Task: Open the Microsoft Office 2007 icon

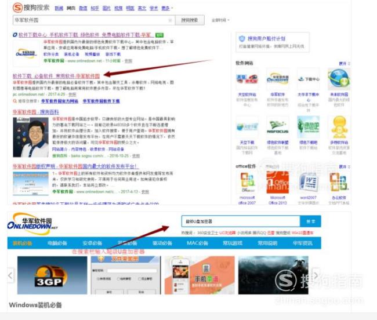Action: (x=247, y=182)
